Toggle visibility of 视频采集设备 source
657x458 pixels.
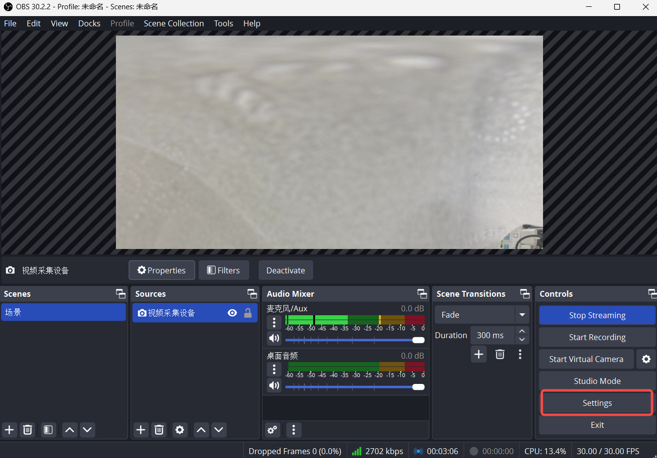tap(232, 313)
